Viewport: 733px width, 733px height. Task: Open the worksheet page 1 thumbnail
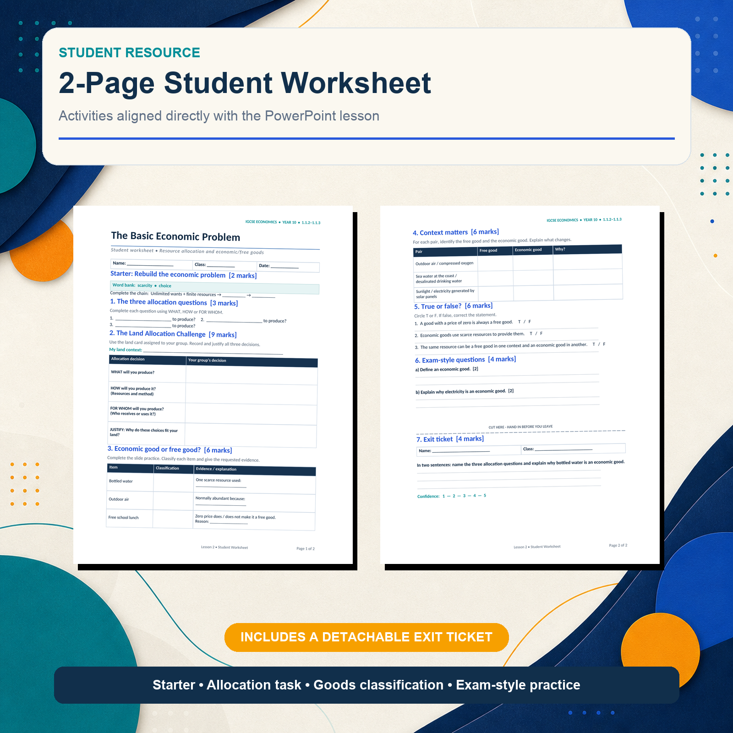pos(213,385)
